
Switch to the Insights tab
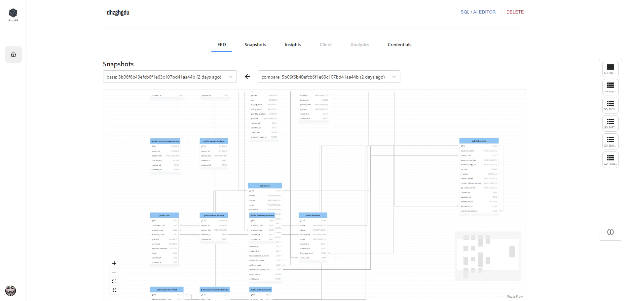point(293,45)
